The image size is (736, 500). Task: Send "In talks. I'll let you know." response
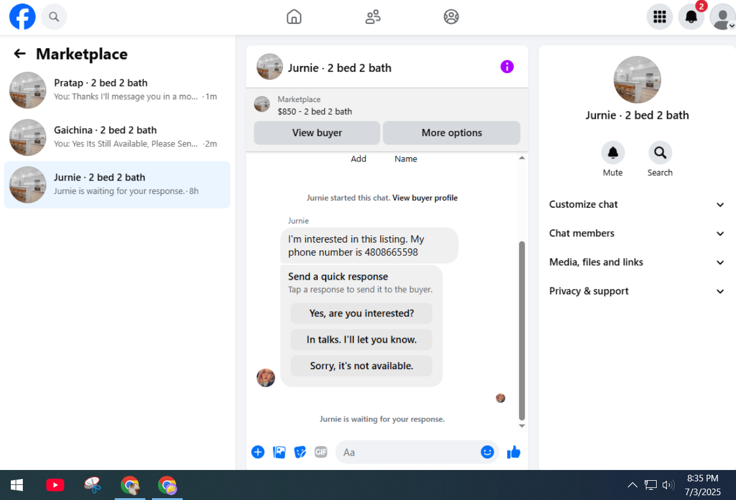pyautogui.click(x=362, y=340)
